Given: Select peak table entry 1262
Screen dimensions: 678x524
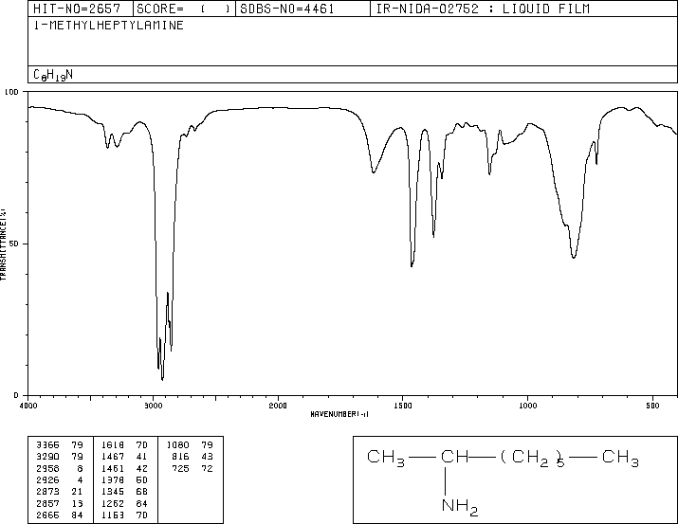Looking at the screenshot, I should pos(124,504).
